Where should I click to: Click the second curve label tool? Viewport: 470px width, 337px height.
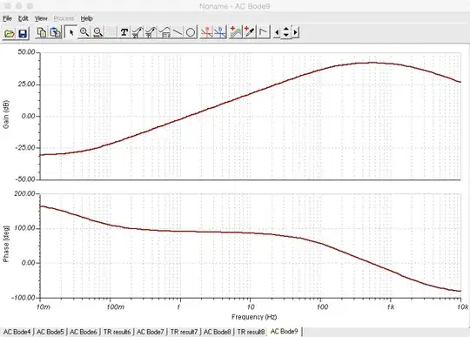(x=151, y=32)
